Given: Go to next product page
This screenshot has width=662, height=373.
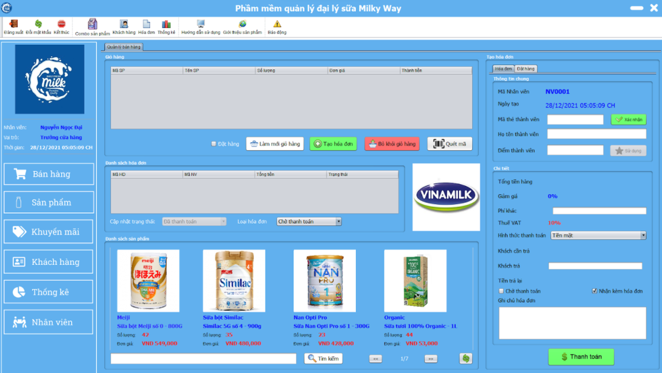Looking at the screenshot, I should click(x=430, y=359).
